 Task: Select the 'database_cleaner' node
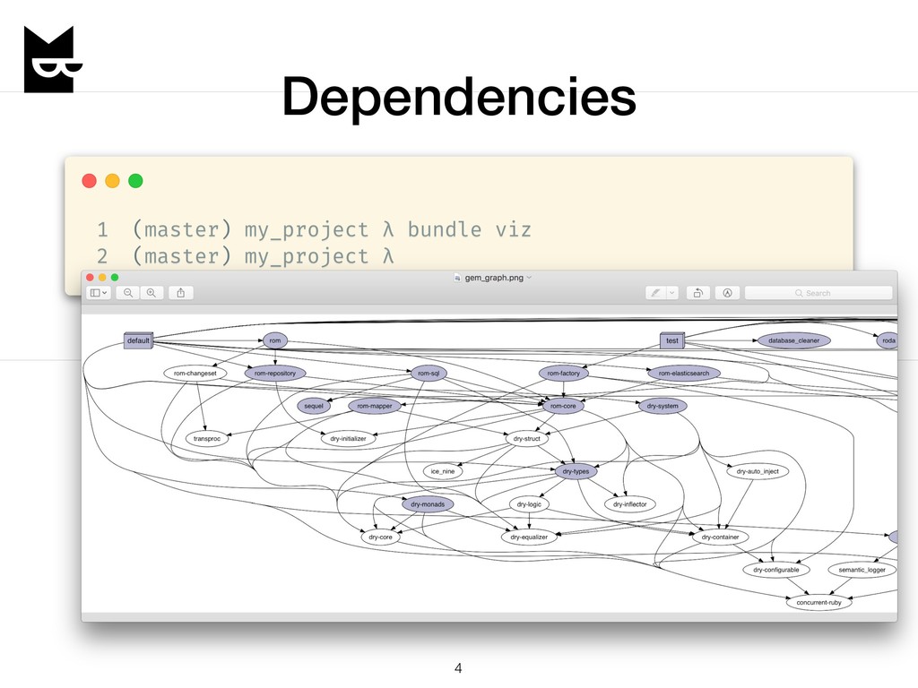click(x=794, y=340)
